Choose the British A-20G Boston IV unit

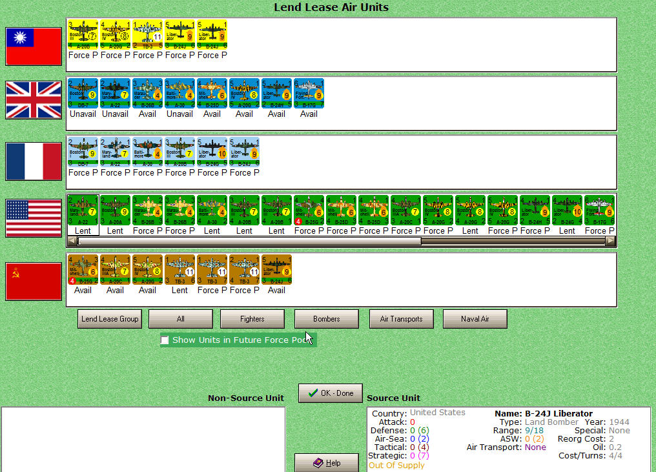(x=244, y=94)
